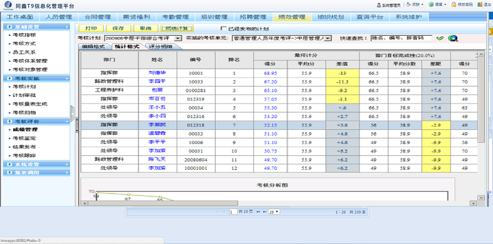Open the 皮肤 skin dropdown

[415, 5]
